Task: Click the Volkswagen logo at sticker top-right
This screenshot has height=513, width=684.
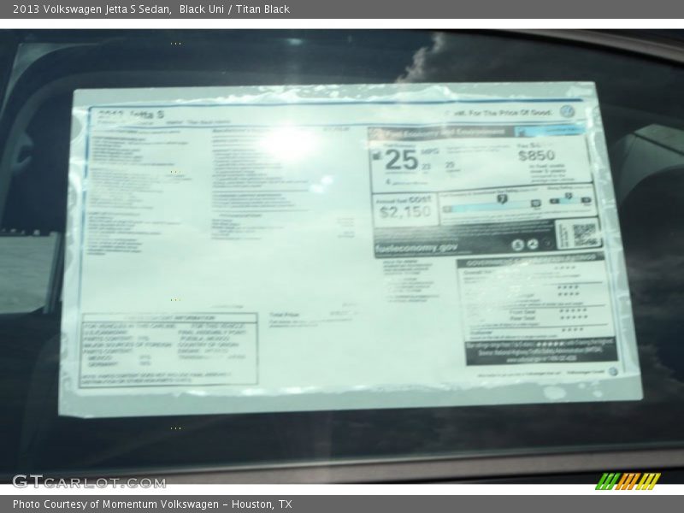Action: tap(567, 111)
